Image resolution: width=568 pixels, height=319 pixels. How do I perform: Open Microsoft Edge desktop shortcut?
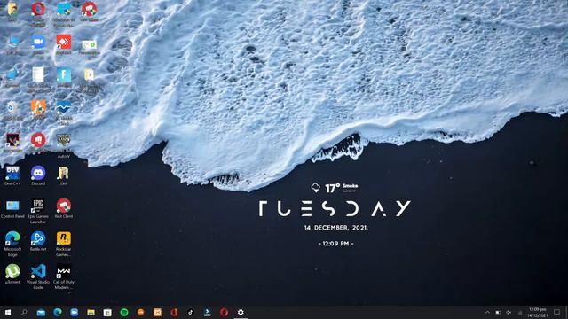[x=12, y=244]
